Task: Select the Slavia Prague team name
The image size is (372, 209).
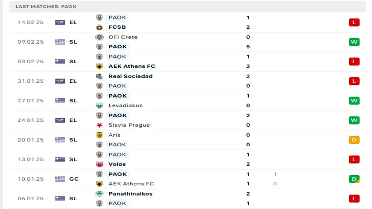Action: [x=129, y=125]
